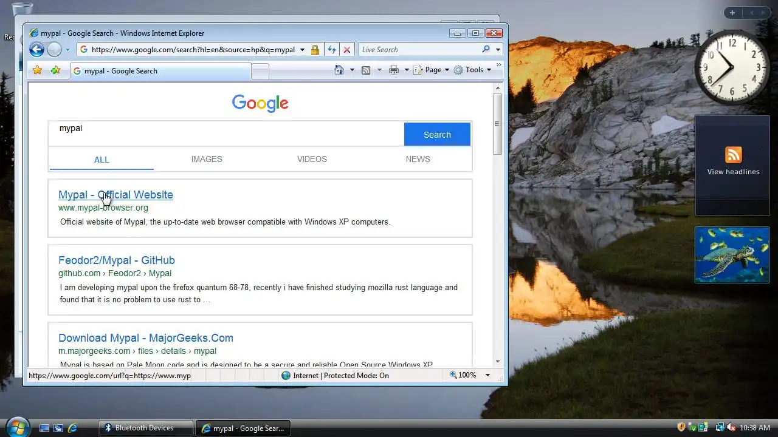Image resolution: width=778 pixels, height=437 pixels.
Task: Switch to the NEWS tab
Action: pyautogui.click(x=418, y=159)
